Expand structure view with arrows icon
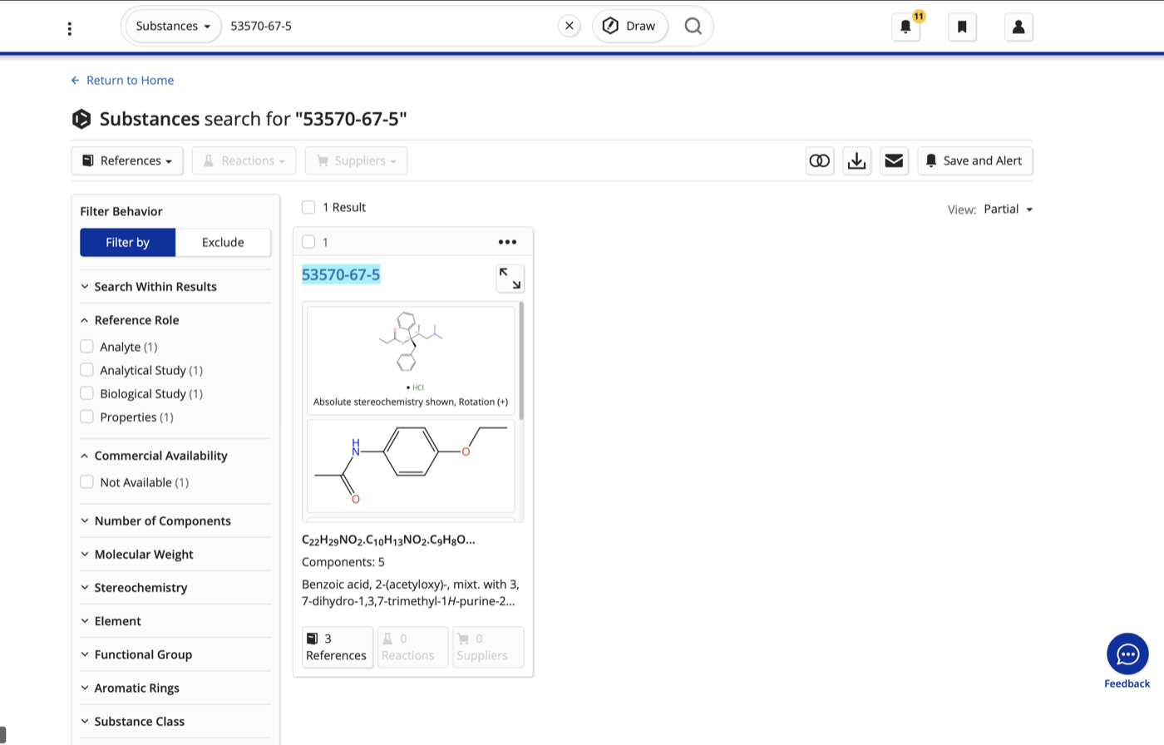 pos(510,279)
